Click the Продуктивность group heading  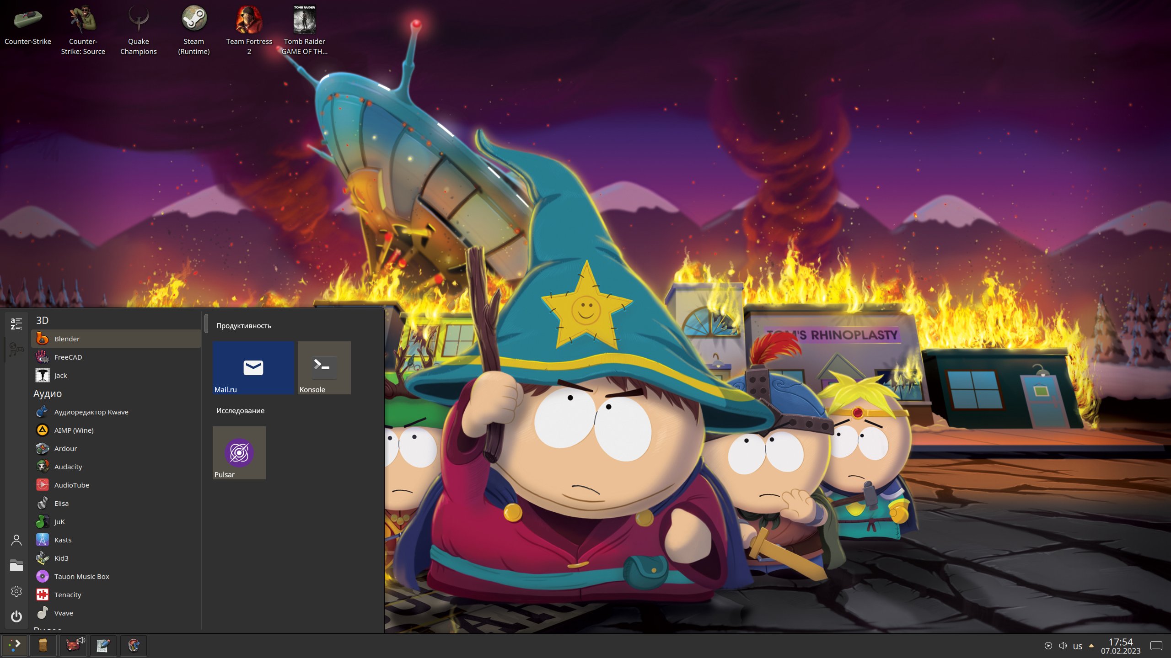pos(244,326)
